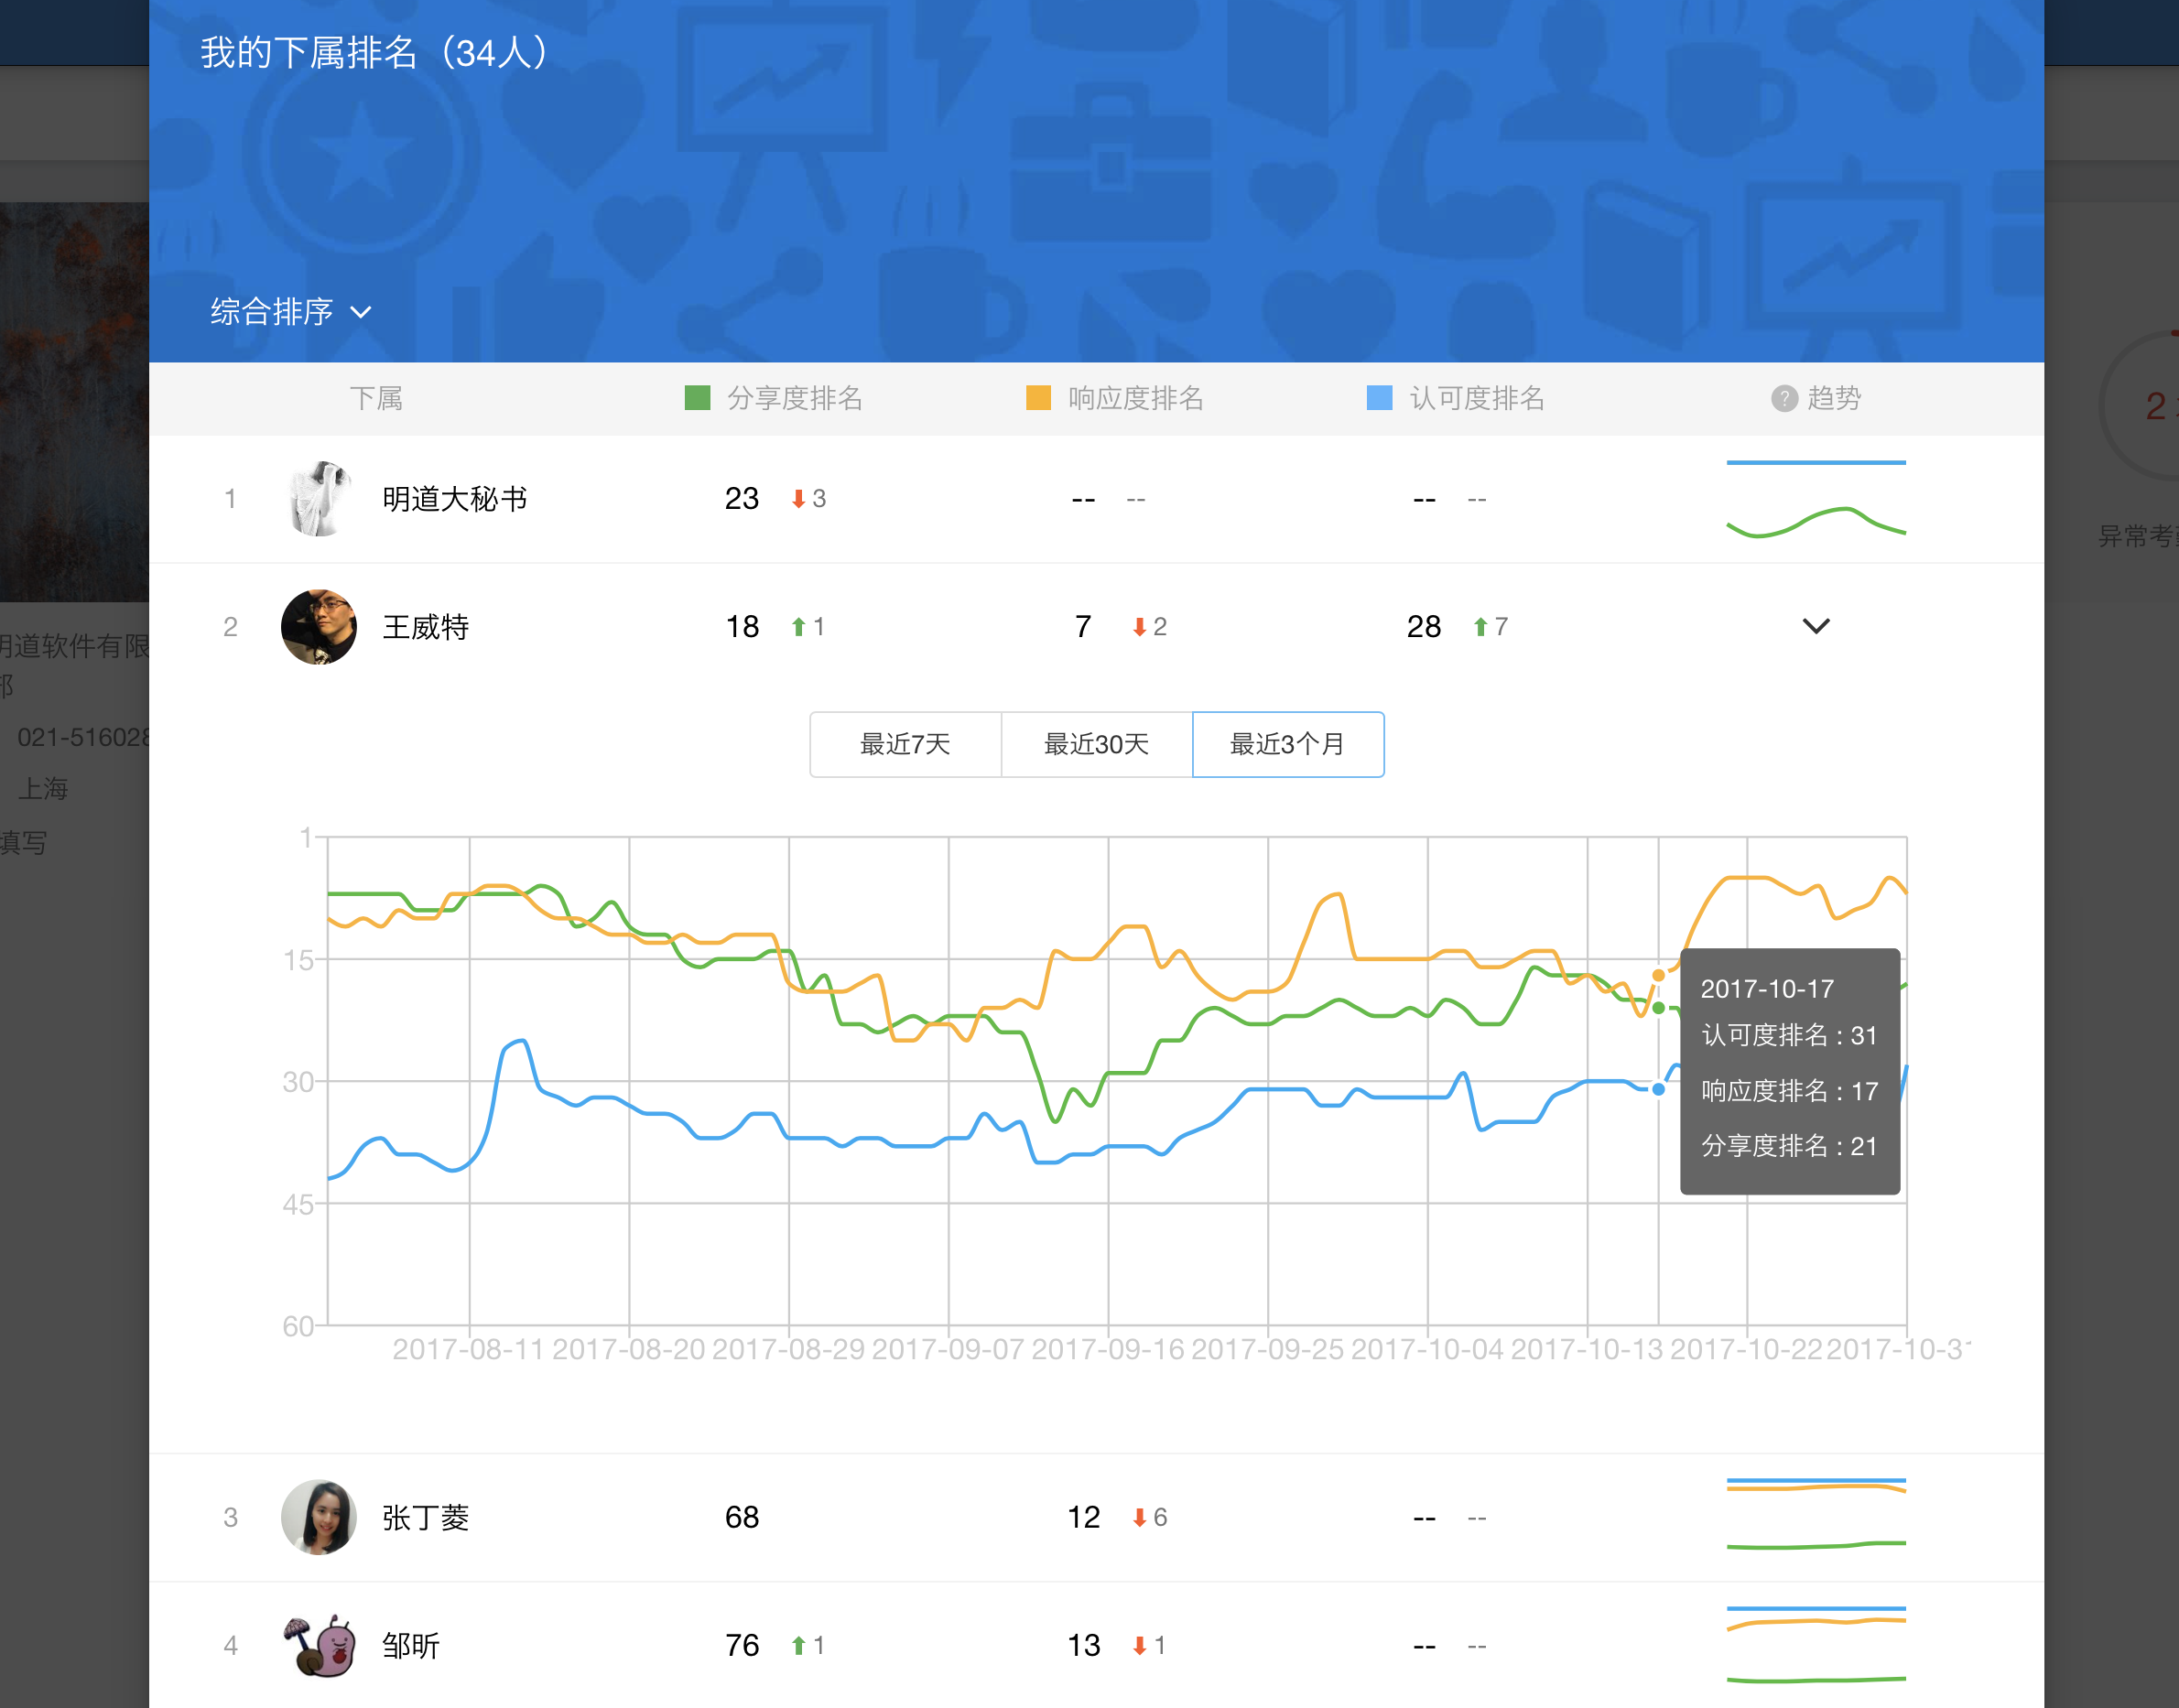Click the red down arrow in 邹昕's row
Screen dimensions: 2179x1708
click(x=1139, y=1646)
